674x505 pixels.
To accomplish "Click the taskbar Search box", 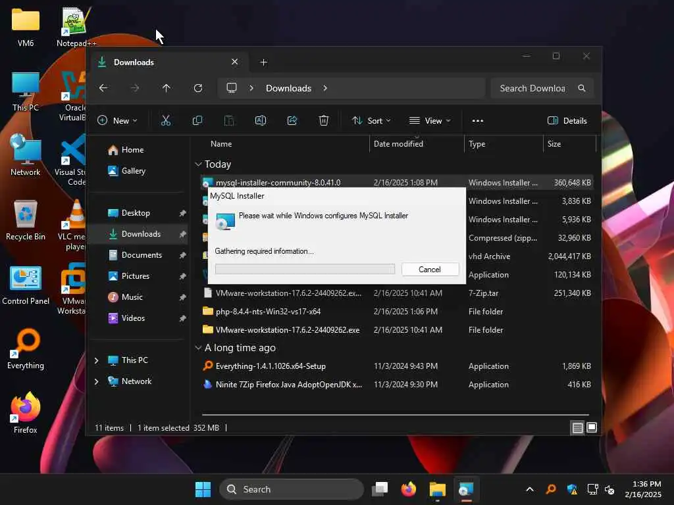I will pyautogui.click(x=292, y=489).
